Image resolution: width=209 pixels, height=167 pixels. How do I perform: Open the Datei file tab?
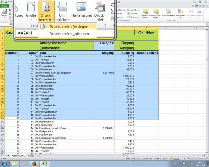[5, 6]
